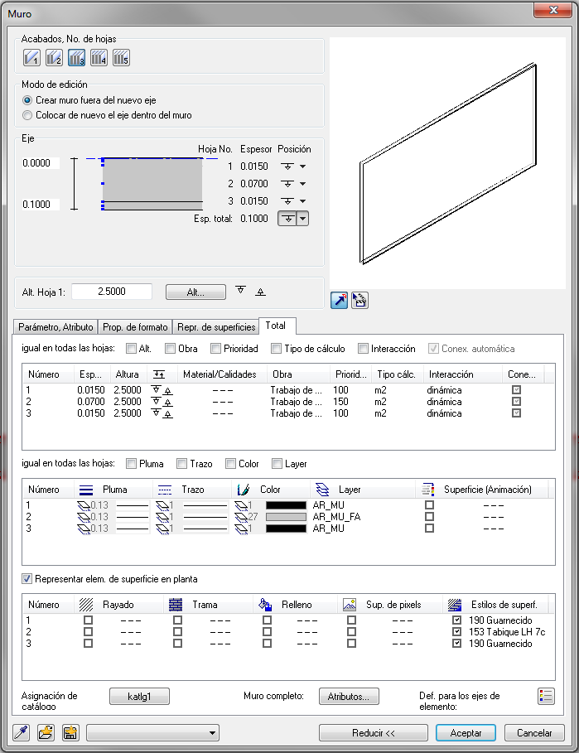Select Colocar de nuevo el eje option

pyautogui.click(x=27, y=115)
